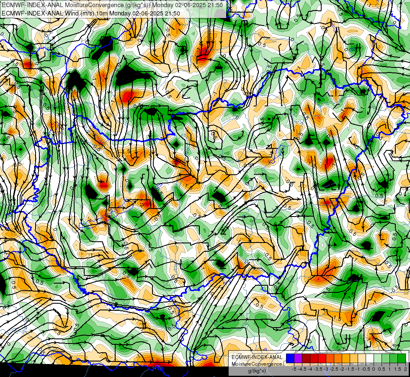Click the legend tick label '-3'
Image resolution: width=410 pixels, height=377 pixels.
coord(326,369)
